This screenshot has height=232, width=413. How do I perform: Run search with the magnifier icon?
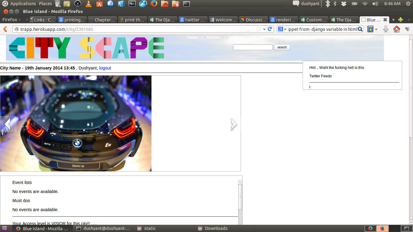coord(360,29)
